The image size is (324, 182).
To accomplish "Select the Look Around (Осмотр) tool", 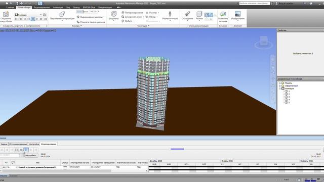I will click(151, 13).
